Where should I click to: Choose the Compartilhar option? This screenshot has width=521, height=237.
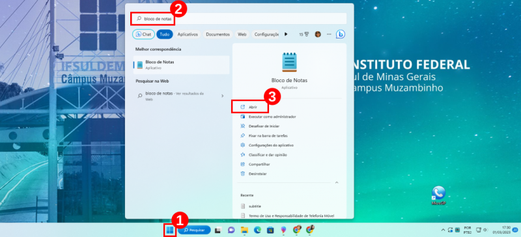click(x=259, y=164)
